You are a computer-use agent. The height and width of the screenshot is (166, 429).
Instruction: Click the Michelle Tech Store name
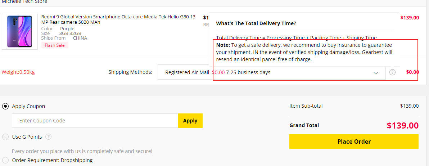point(24,2)
